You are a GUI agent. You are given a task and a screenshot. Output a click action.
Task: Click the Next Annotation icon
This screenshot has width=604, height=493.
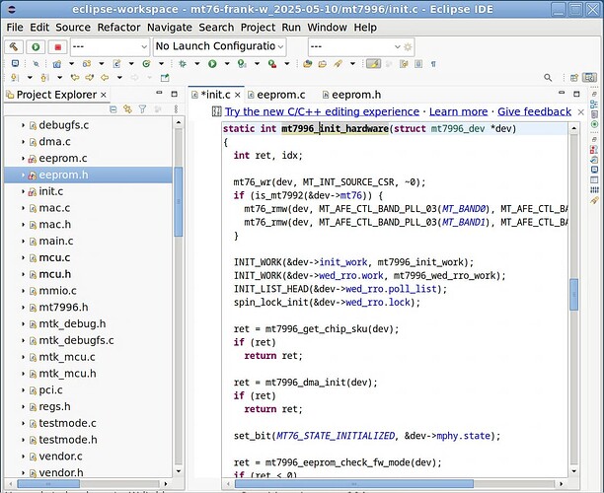(x=15, y=78)
